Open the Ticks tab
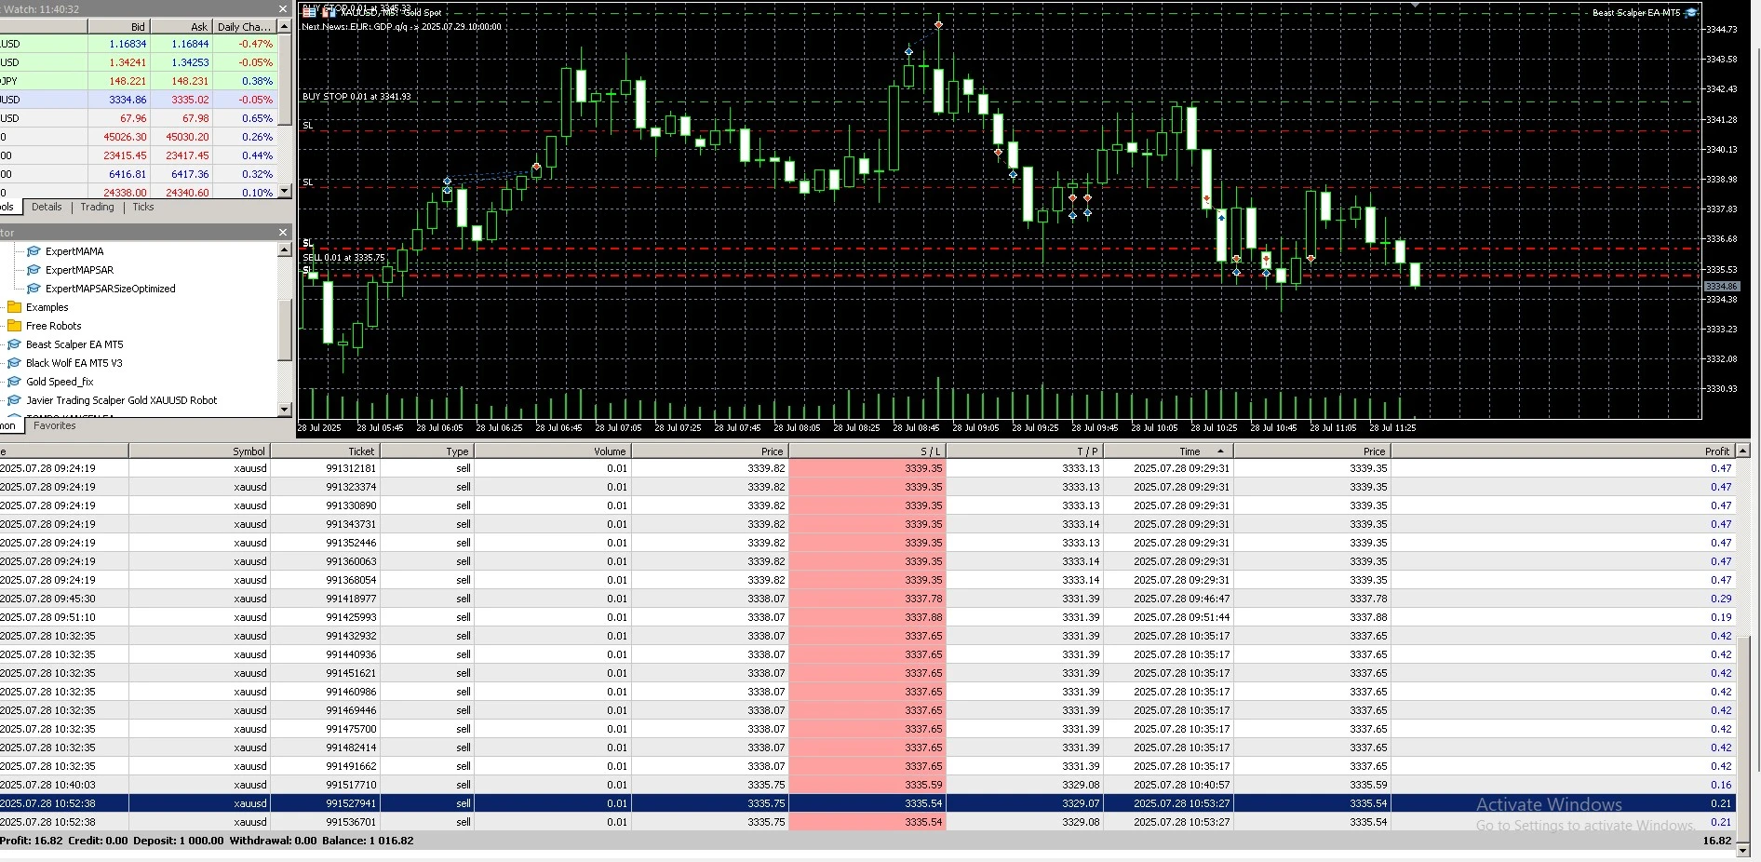Image resolution: width=1761 pixels, height=862 pixels. (x=142, y=207)
